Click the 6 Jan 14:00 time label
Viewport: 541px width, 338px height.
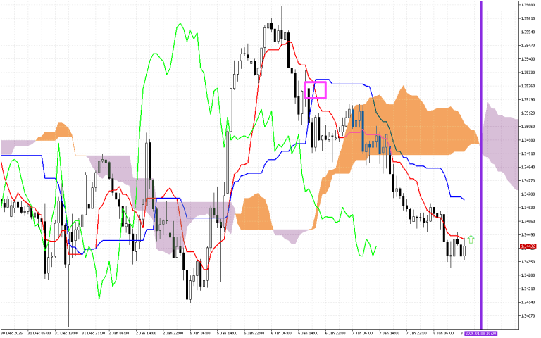pos(308,333)
